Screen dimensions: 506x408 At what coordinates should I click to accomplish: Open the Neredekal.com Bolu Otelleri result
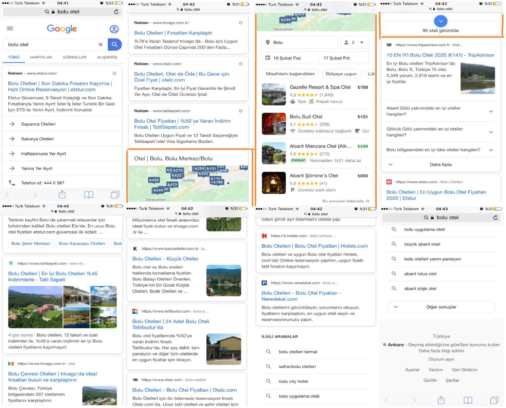(x=301, y=296)
